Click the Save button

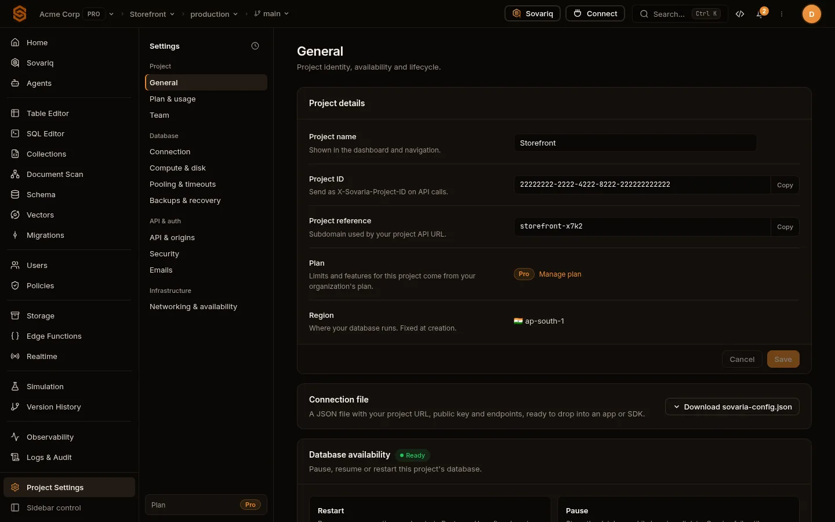tap(783, 359)
